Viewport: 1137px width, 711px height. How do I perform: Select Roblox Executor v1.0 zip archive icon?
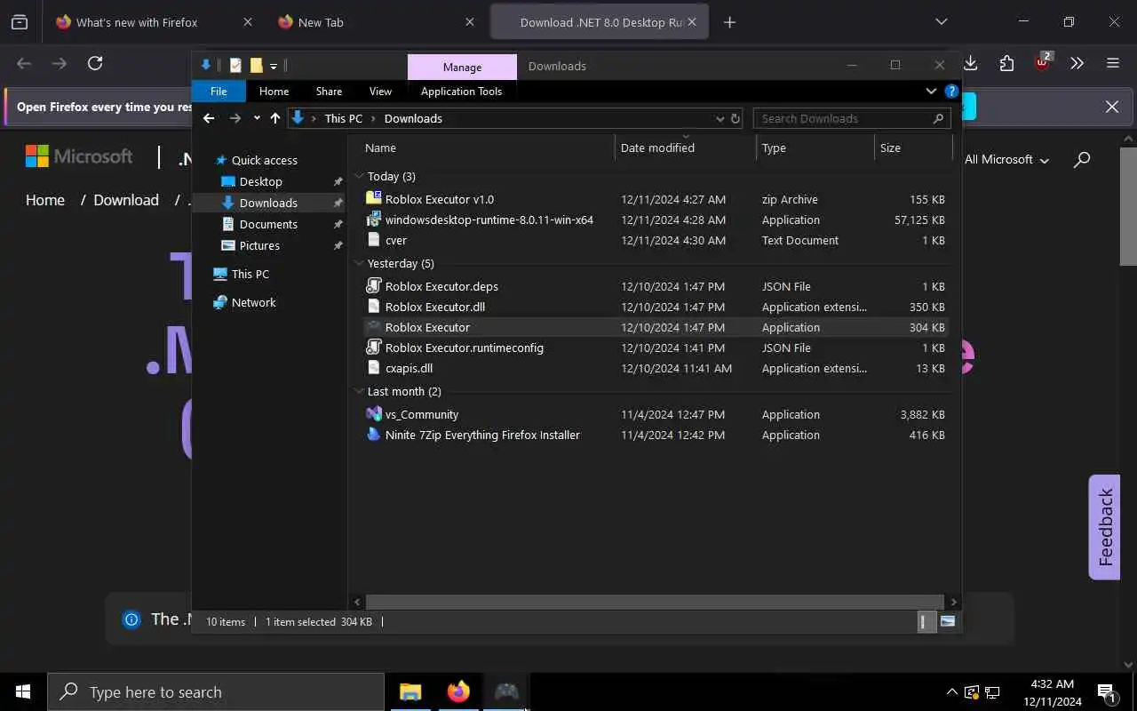pyautogui.click(x=374, y=199)
